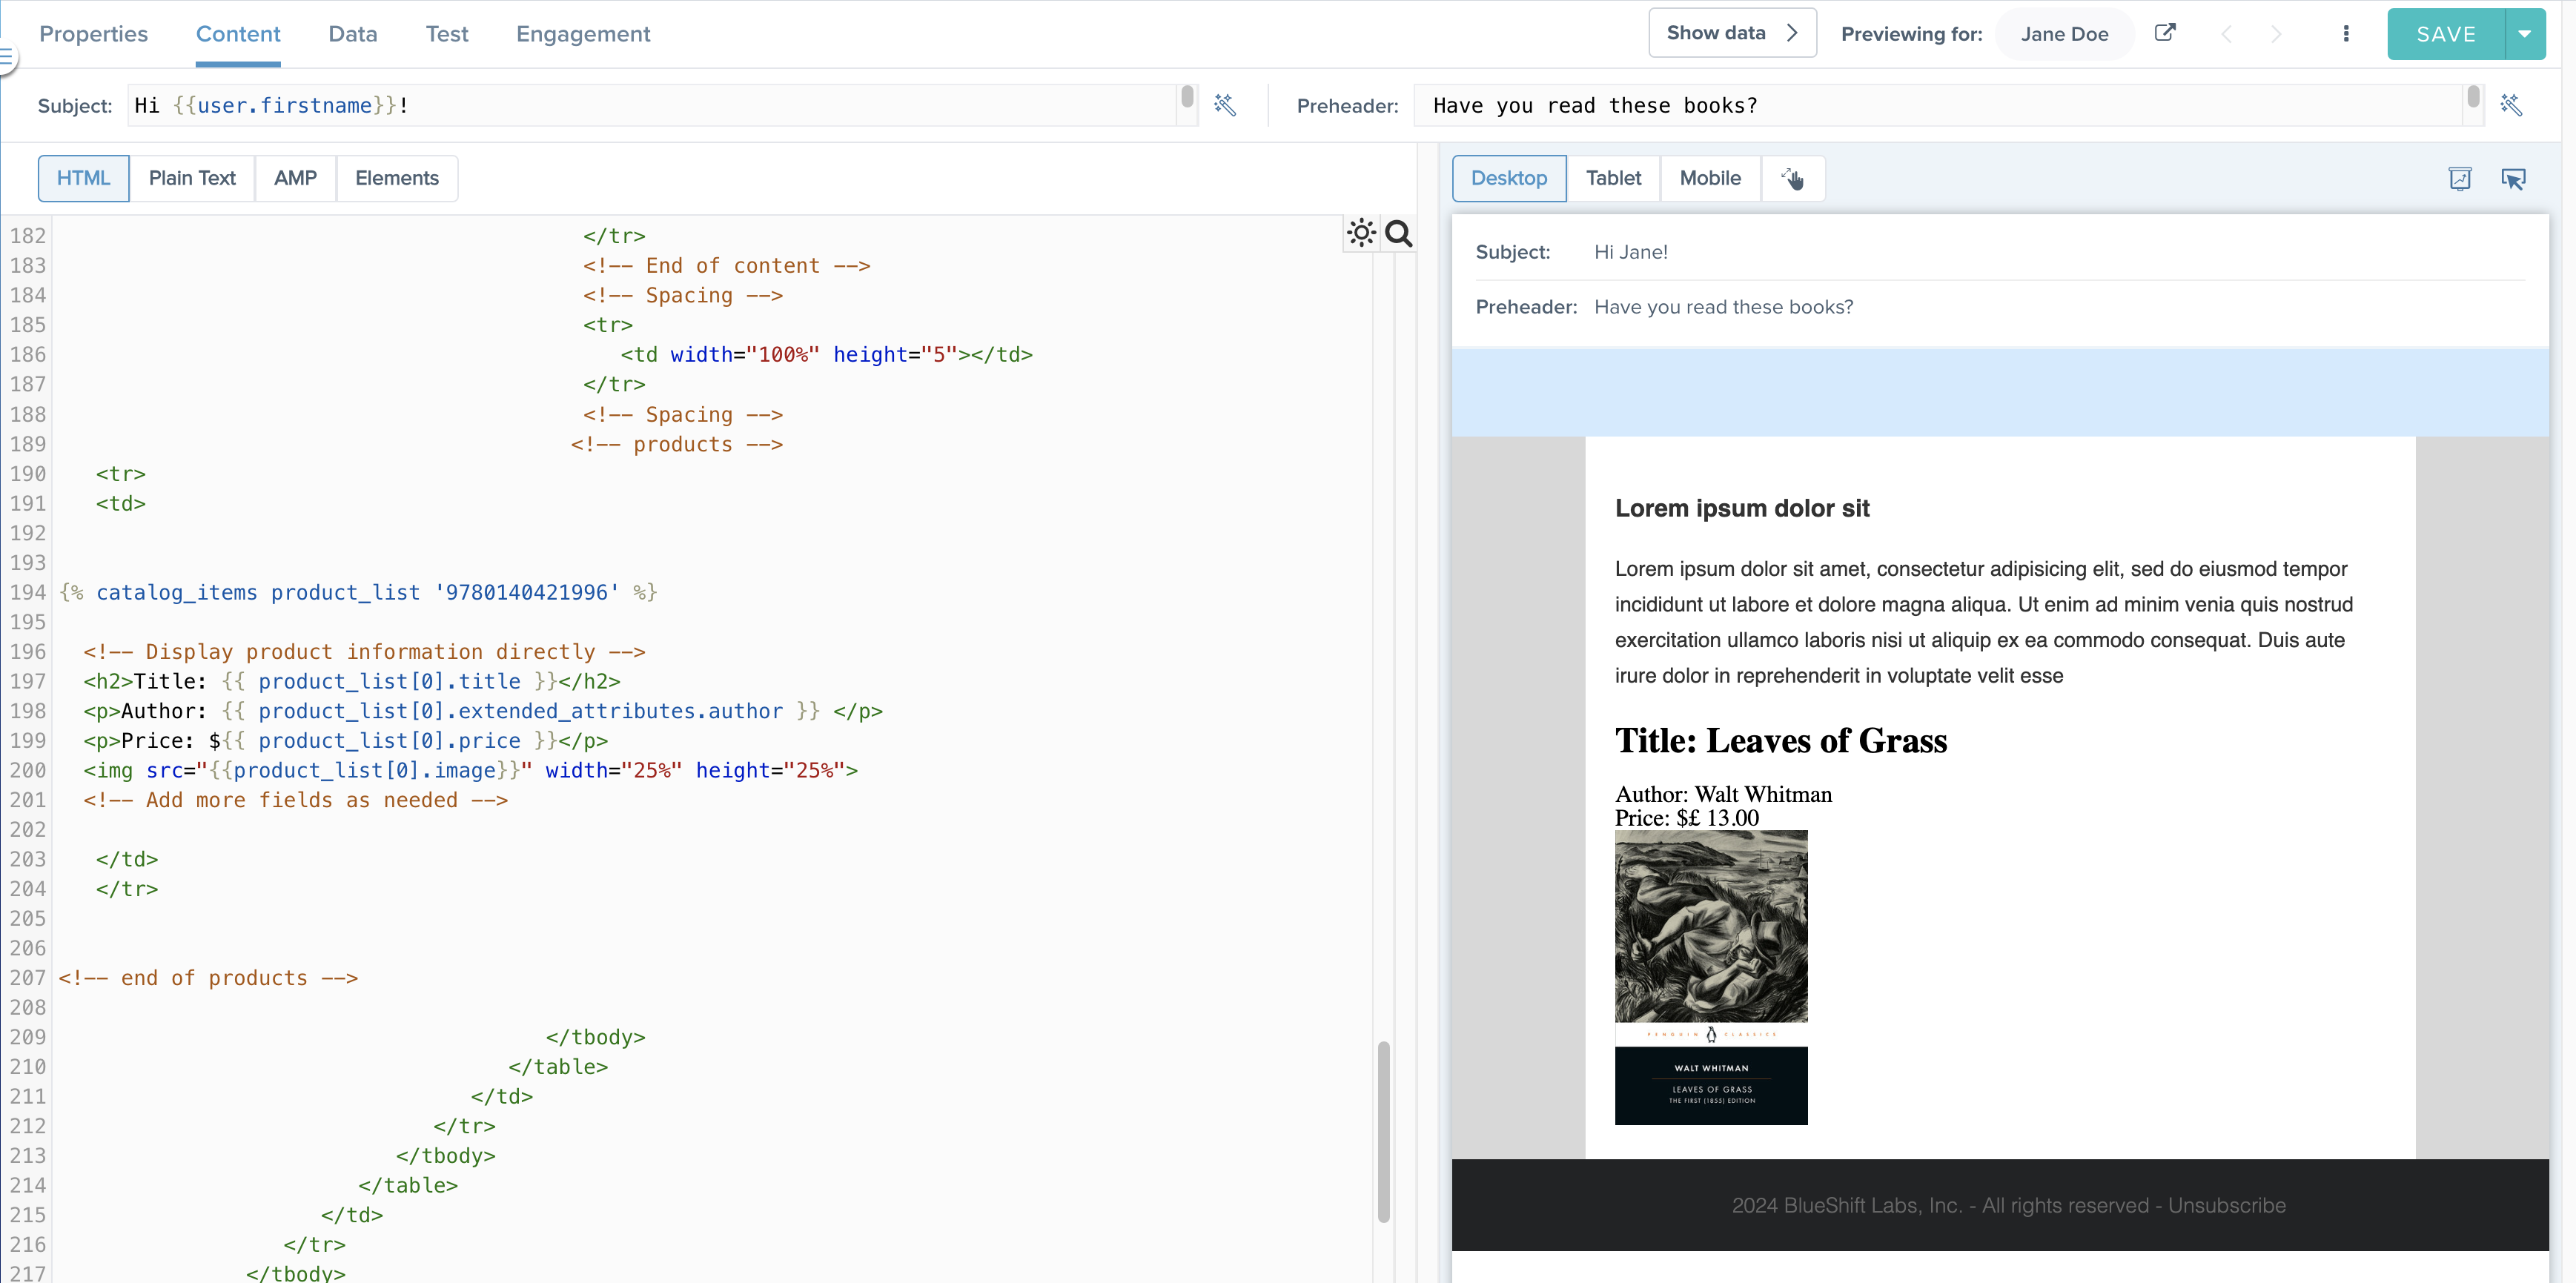Click the Unsubscribe link in footer
Screen dimensions: 2576x1283
click(2226, 1205)
